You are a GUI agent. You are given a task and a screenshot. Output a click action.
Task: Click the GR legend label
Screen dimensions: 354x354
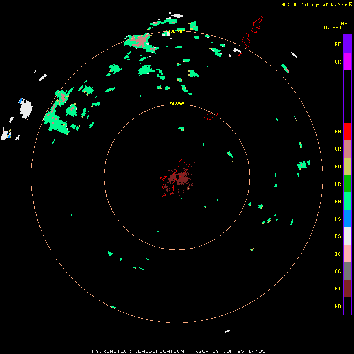(x=337, y=149)
